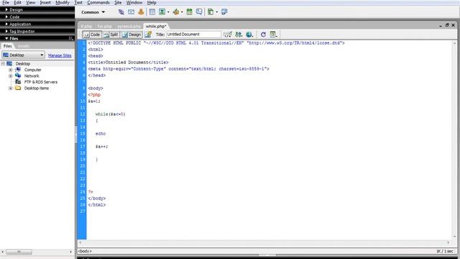Expand the Computer tree node
The width and height of the screenshot is (460, 259).
point(10,70)
